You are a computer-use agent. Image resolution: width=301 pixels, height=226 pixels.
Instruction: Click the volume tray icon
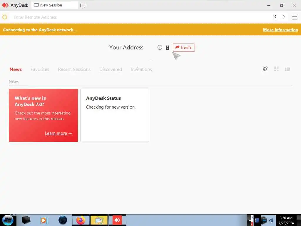(x=271, y=220)
